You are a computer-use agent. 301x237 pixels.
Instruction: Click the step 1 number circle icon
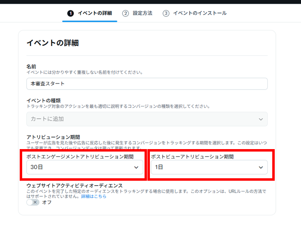(x=71, y=13)
